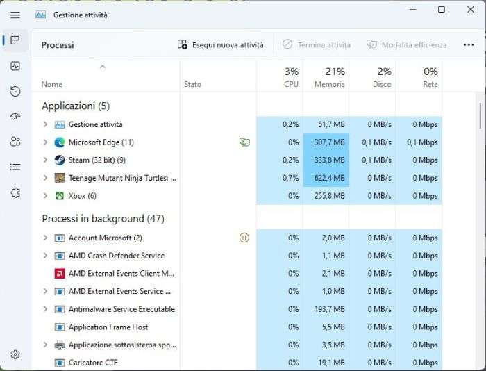
Task: Open the Services page in the sidebar
Action: click(15, 192)
